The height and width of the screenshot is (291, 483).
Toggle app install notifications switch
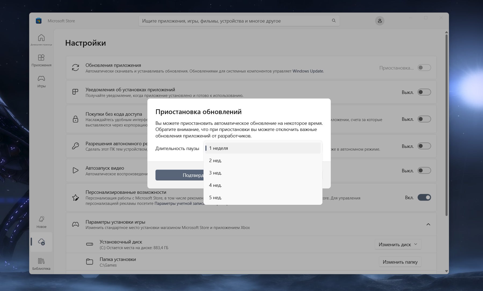[x=424, y=92]
